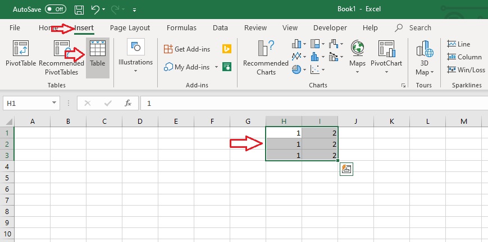
Task: Open Customize Quick Access Toolbar dropdown
Action: (x=134, y=10)
